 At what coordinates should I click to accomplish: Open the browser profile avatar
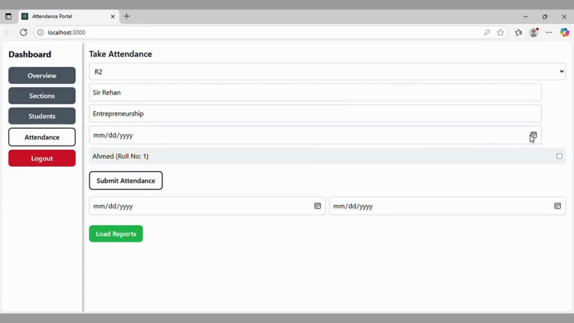(534, 33)
